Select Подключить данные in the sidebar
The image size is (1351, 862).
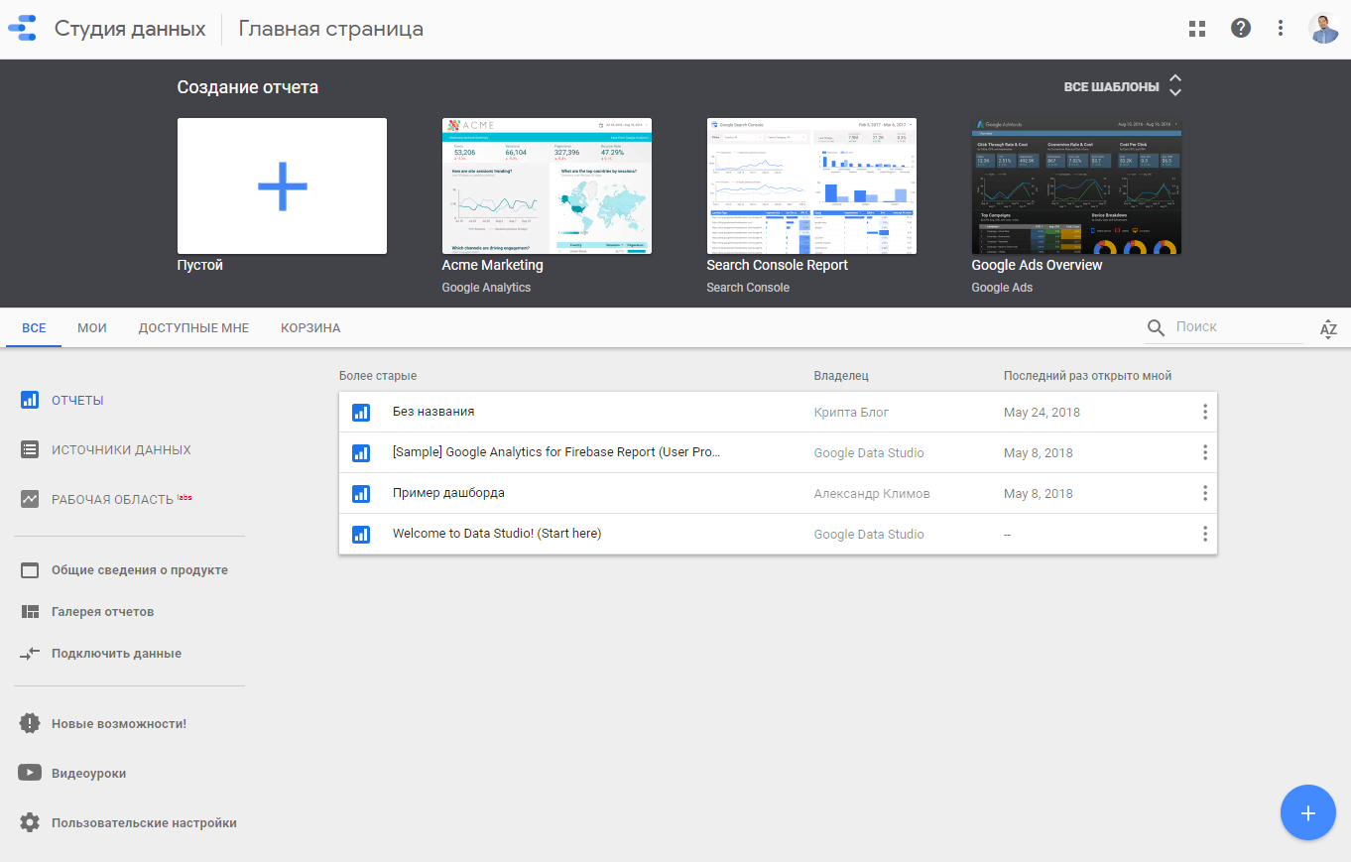[x=115, y=653]
